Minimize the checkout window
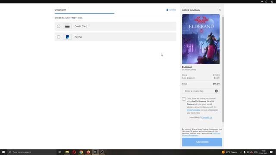This screenshot has height=155, width=276. (x=262, y=2)
